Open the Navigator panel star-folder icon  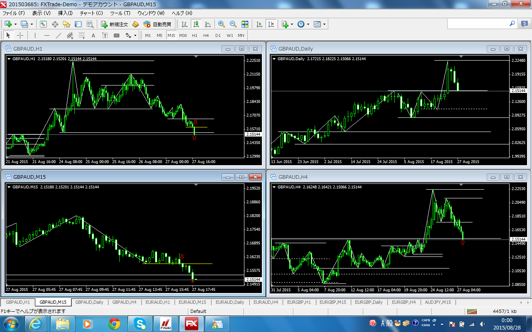coord(66,24)
